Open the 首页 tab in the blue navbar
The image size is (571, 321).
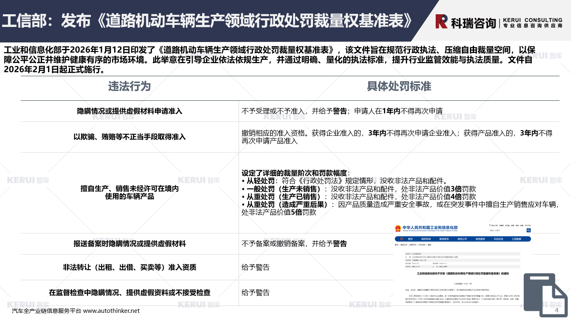410,239
